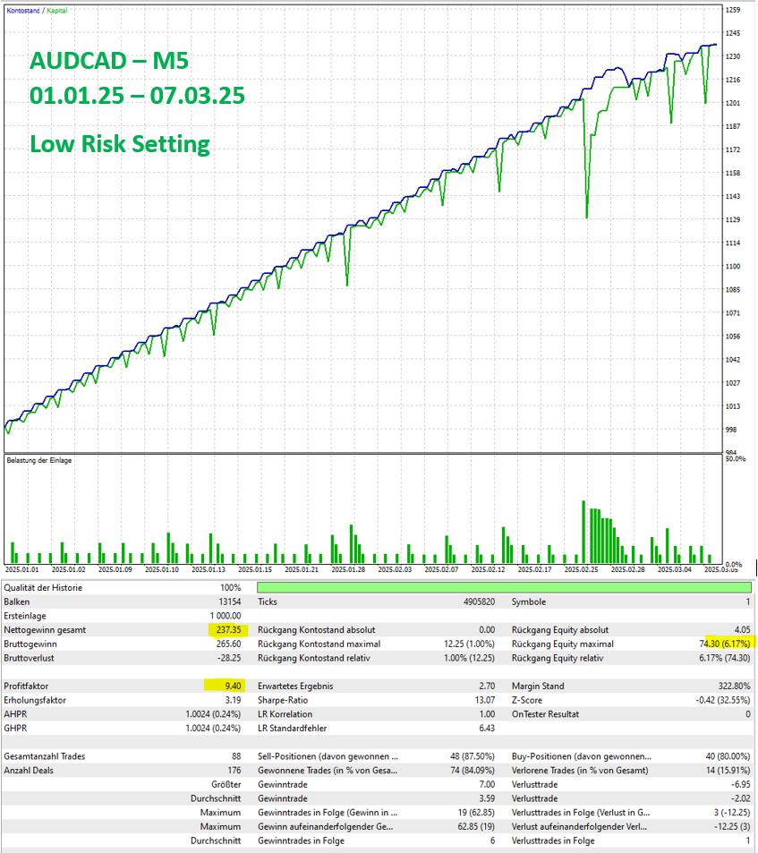Click date label 2025.01.01 on time axis
The image size is (758, 853).
[22, 569]
